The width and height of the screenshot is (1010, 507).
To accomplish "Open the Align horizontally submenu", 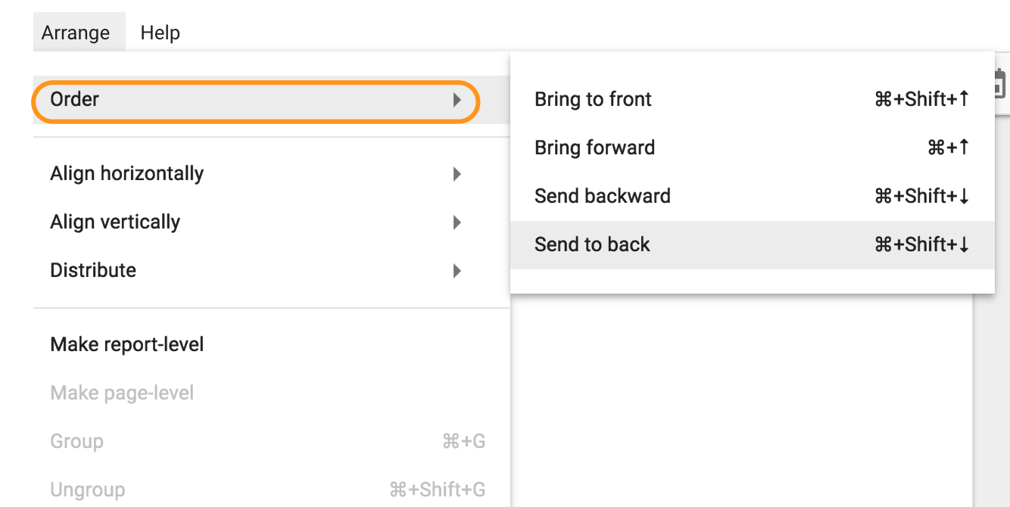I will coord(127,173).
